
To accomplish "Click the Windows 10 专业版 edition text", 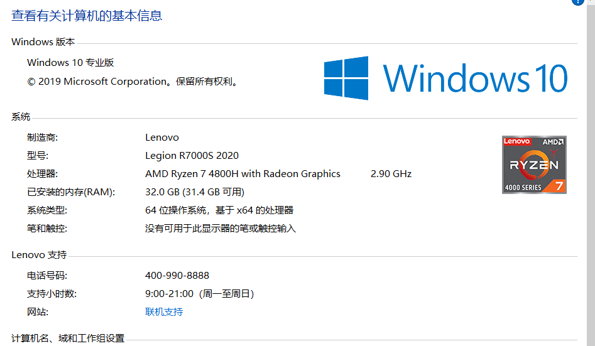I will point(70,62).
